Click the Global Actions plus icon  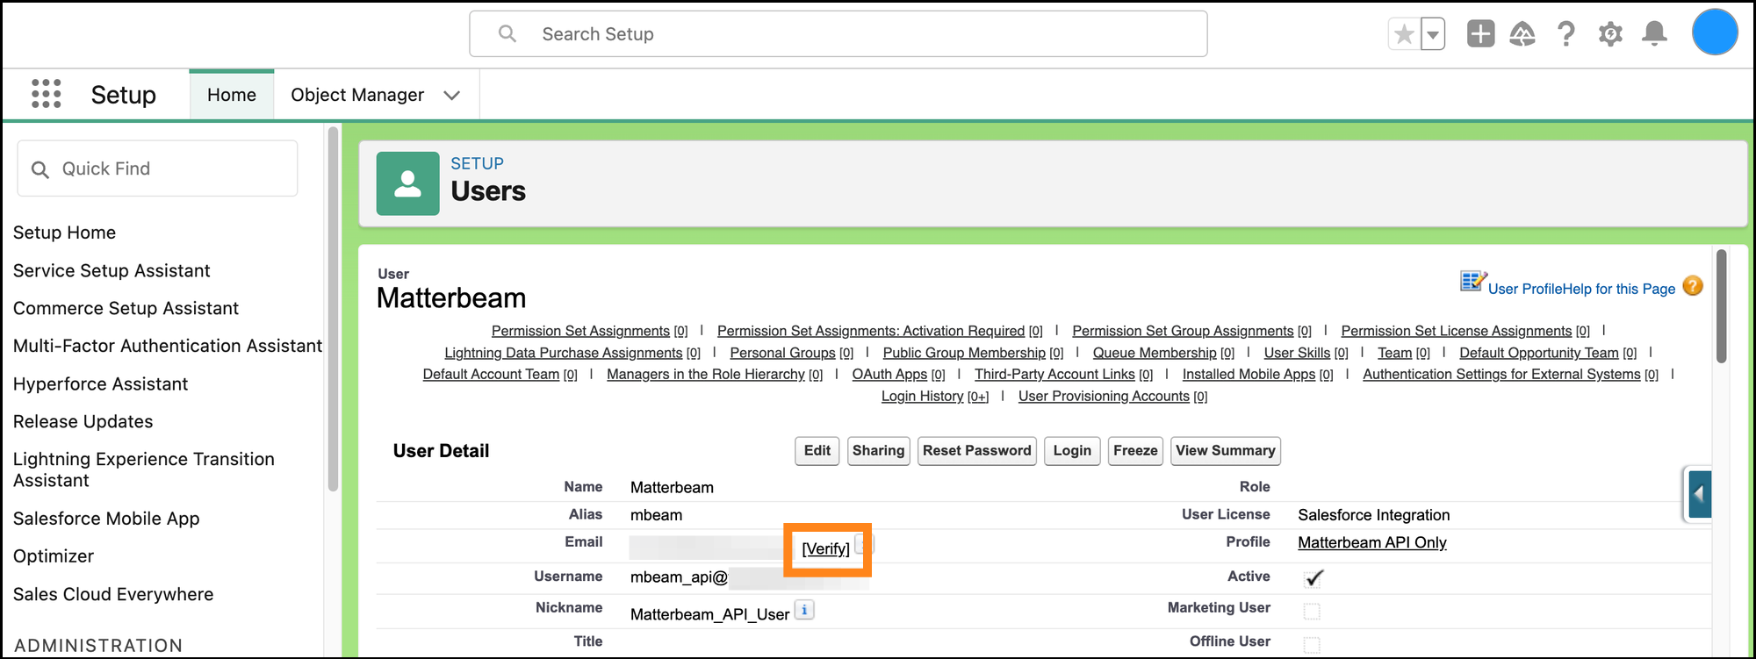[1480, 34]
